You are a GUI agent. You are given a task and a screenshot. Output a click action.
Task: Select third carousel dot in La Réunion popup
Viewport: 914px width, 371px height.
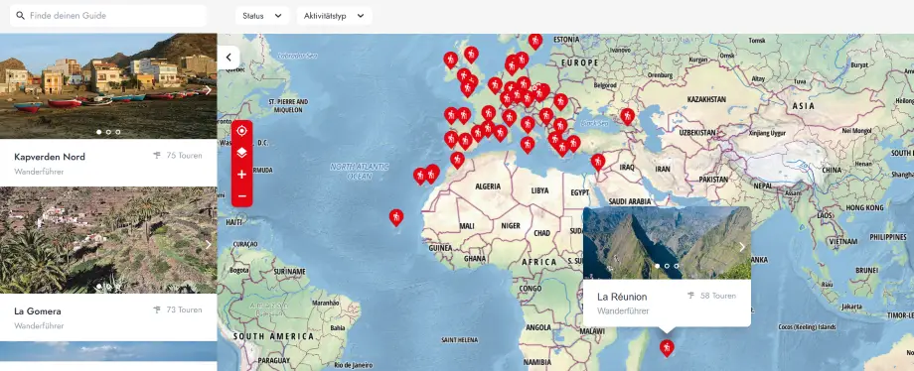pos(677,266)
